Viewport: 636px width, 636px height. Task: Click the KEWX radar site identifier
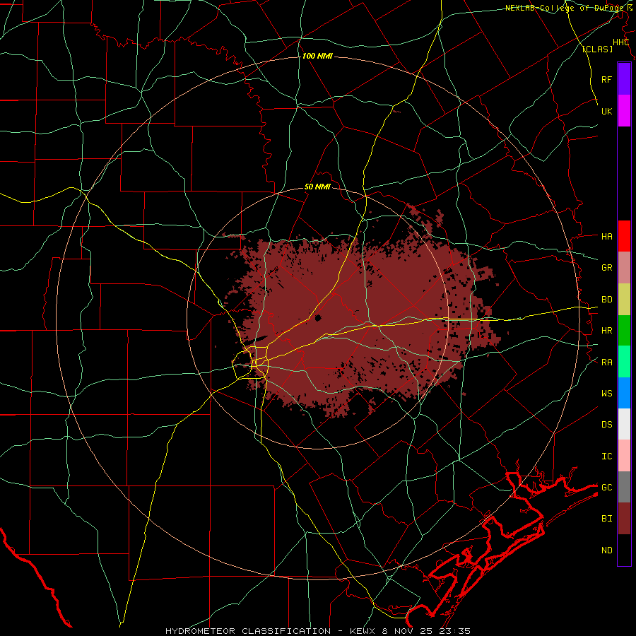363,631
